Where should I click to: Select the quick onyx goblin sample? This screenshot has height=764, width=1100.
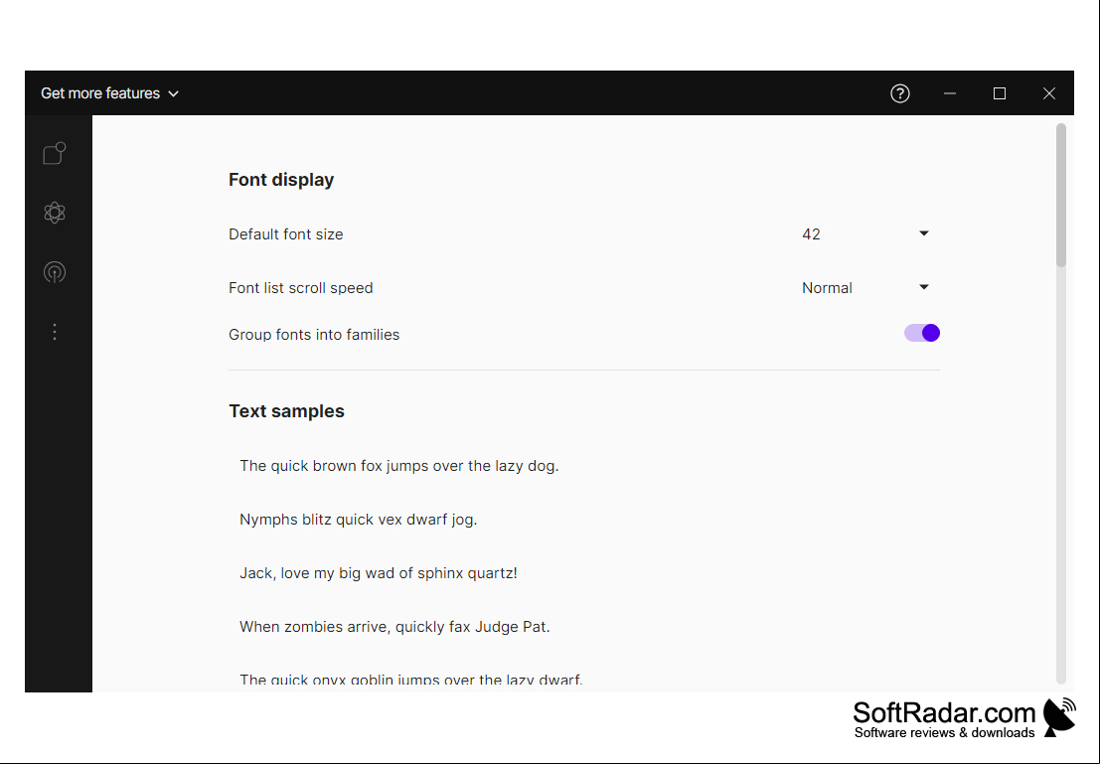click(411, 680)
